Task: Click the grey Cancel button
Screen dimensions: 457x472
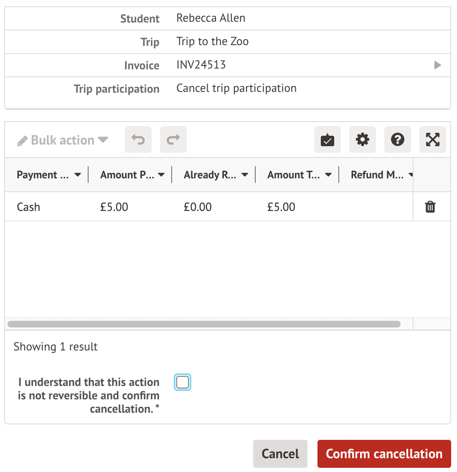Action: click(x=280, y=454)
